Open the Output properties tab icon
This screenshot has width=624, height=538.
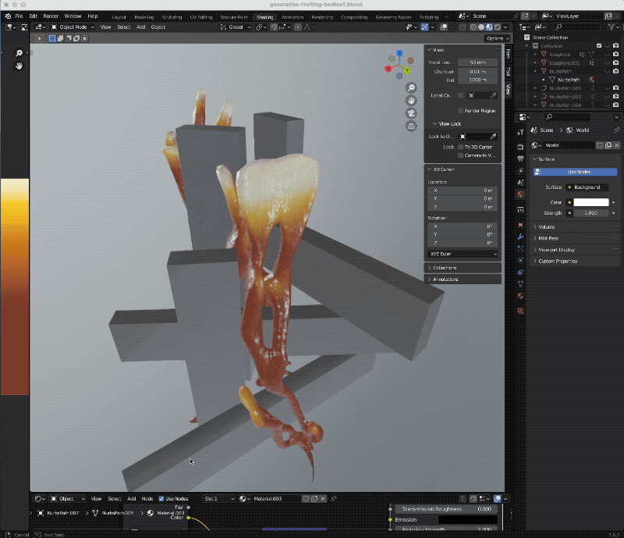pyautogui.click(x=520, y=159)
